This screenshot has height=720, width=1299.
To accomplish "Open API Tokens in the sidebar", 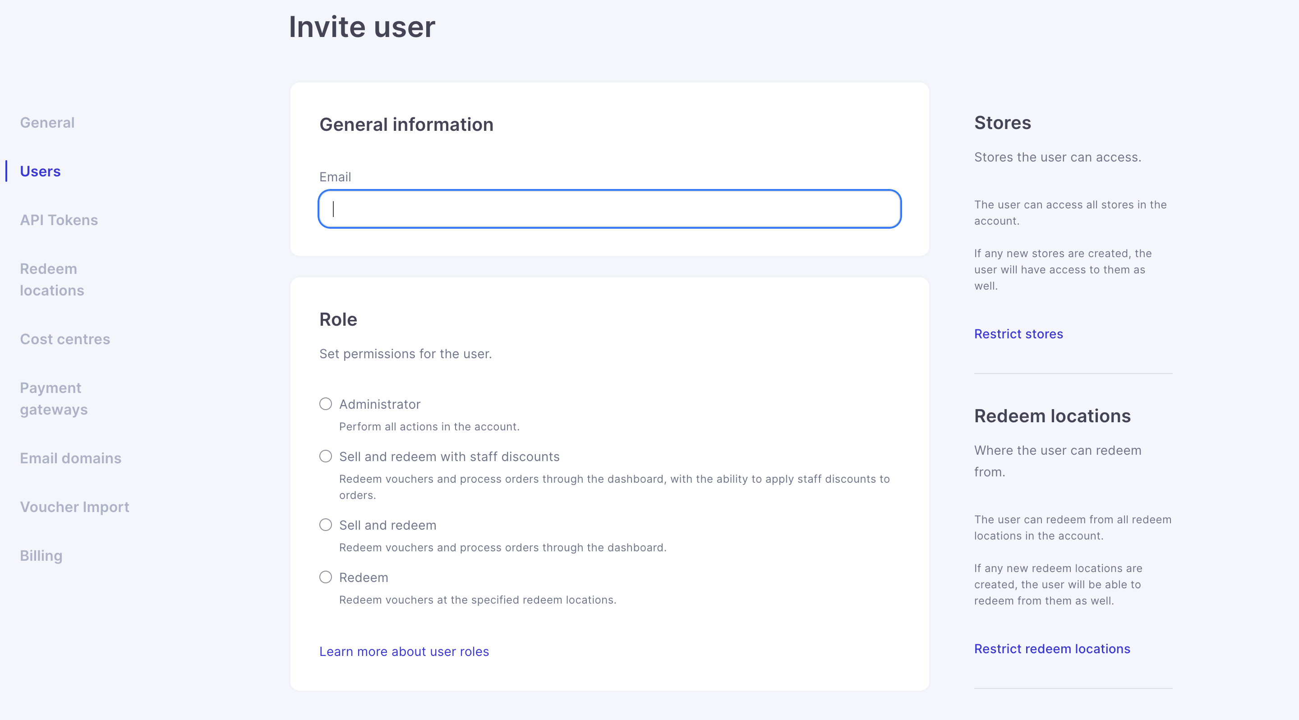I will (59, 220).
